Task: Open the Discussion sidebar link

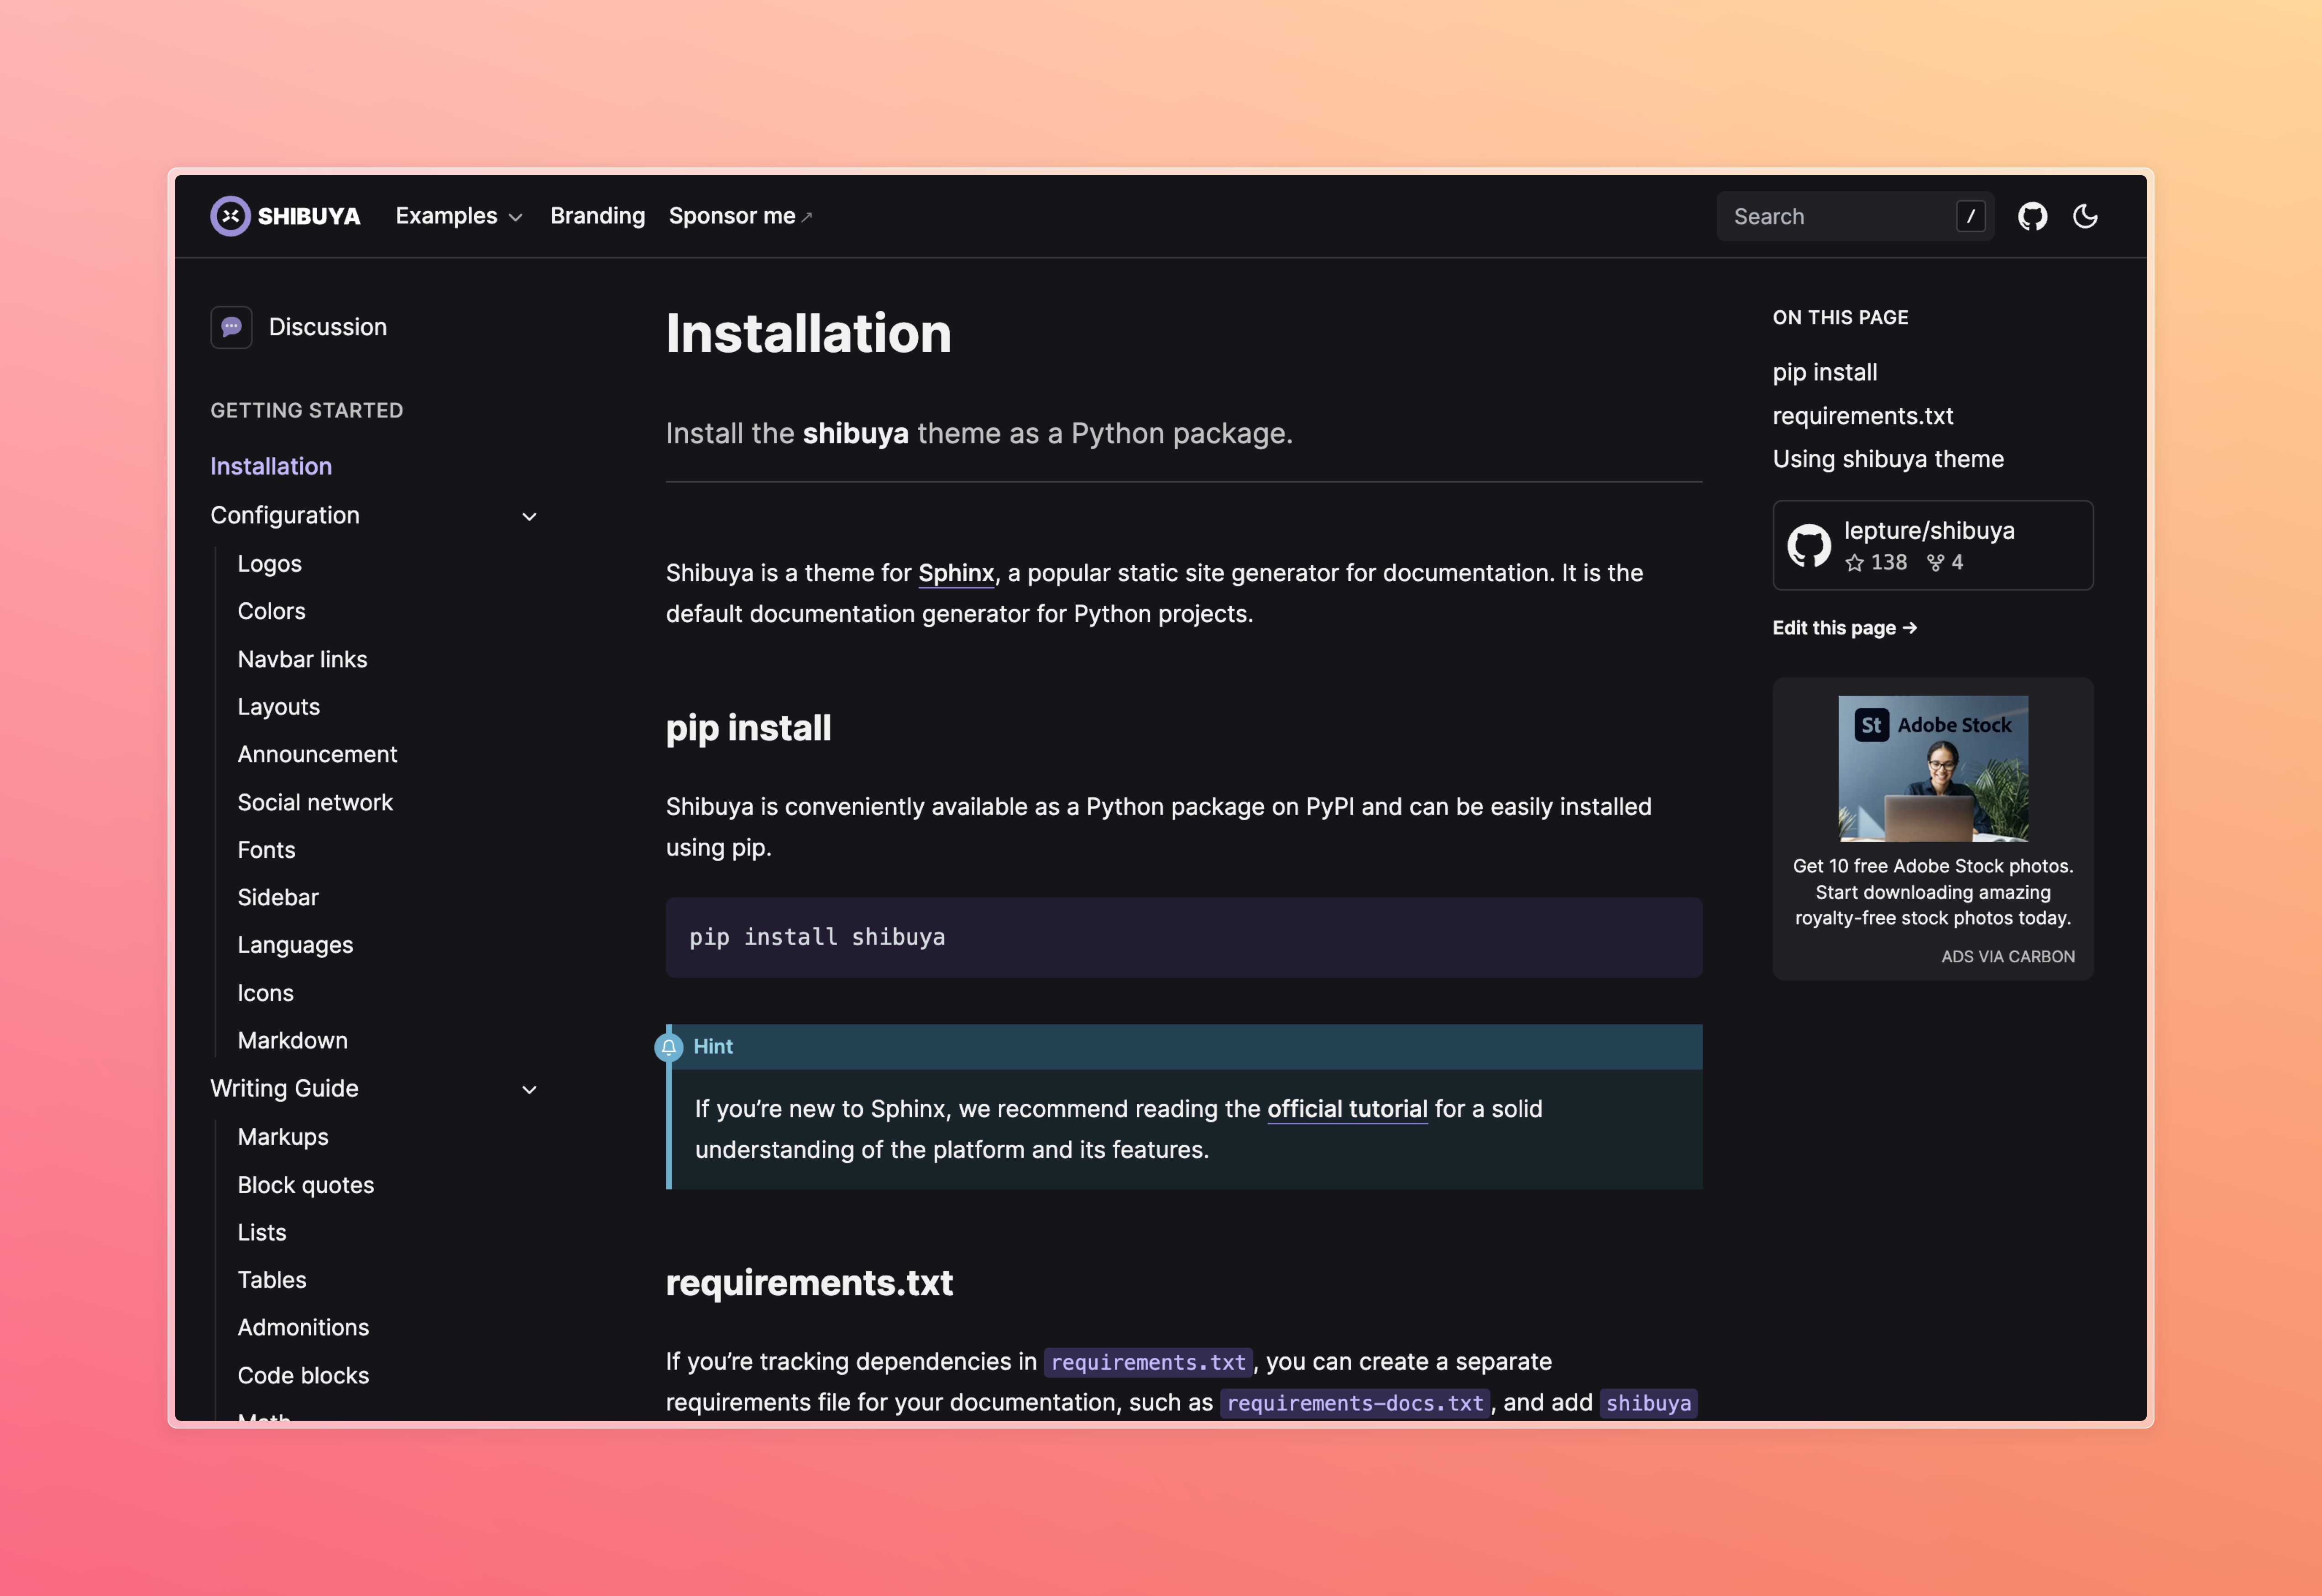Action: pyautogui.click(x=328, y=327)
